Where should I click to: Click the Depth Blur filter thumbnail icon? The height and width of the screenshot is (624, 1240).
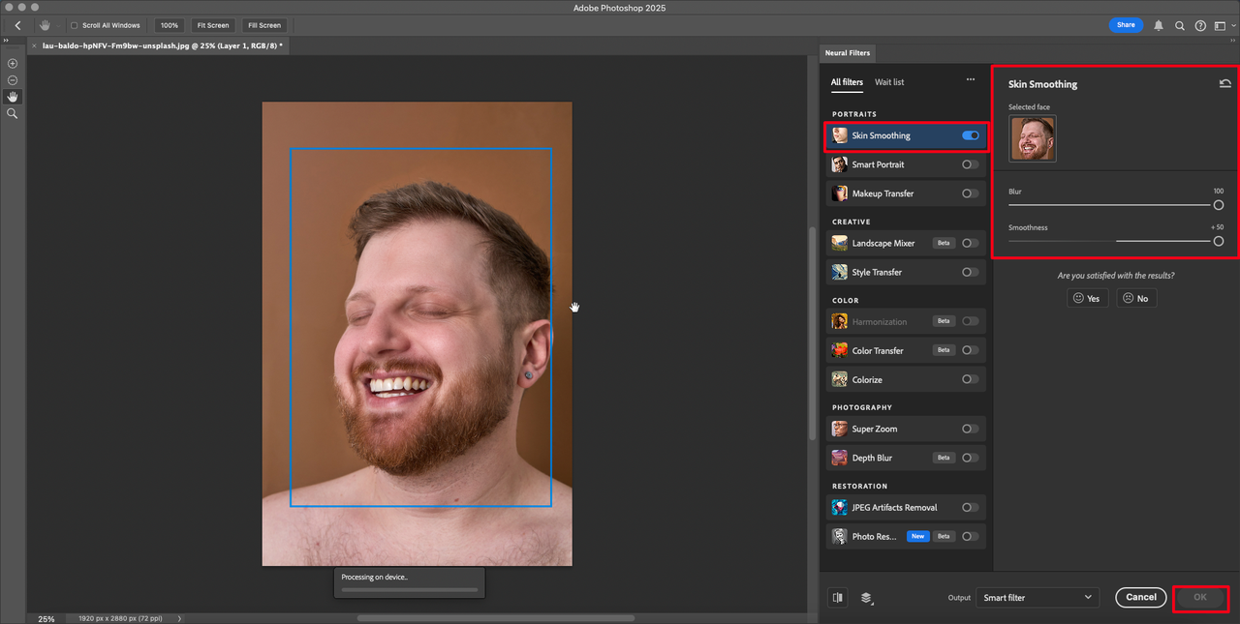coord(840,459)
